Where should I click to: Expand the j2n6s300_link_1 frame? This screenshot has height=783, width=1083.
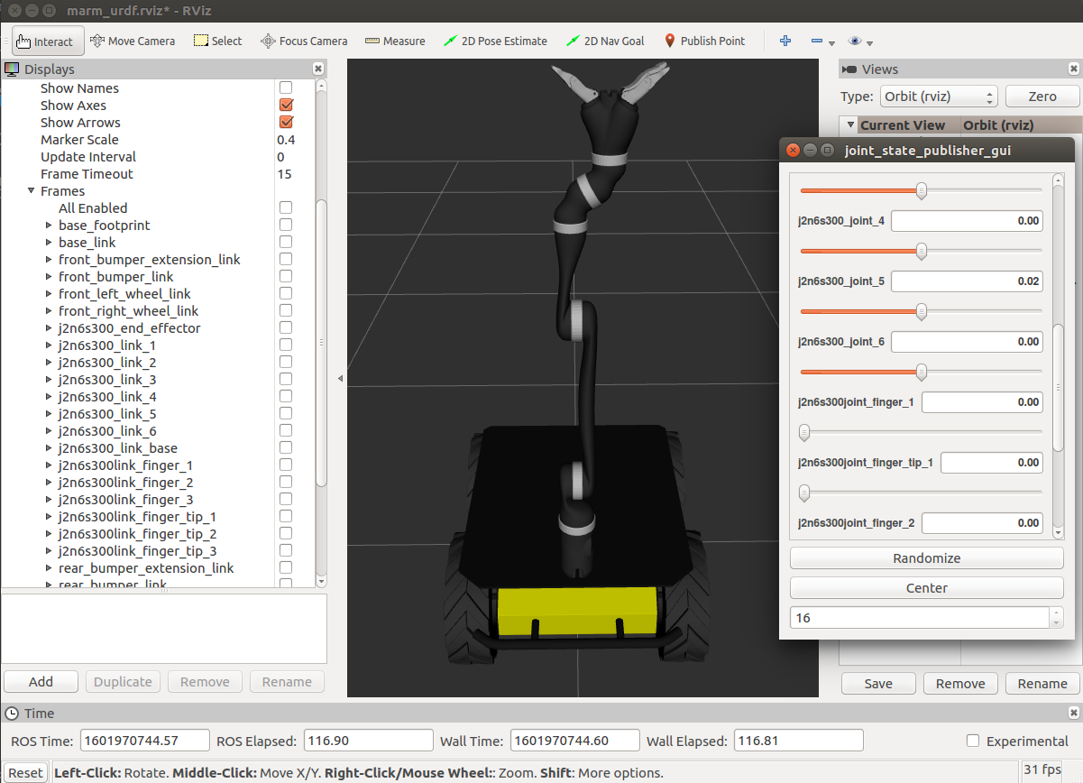coord(49,345)
